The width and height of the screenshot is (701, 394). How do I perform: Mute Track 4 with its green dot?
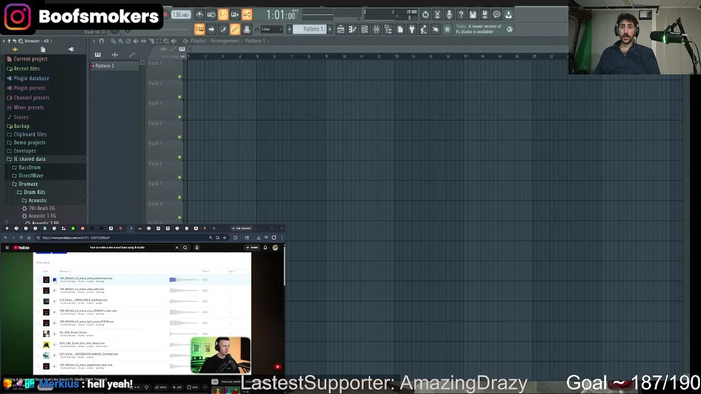(x=180, y=137)
